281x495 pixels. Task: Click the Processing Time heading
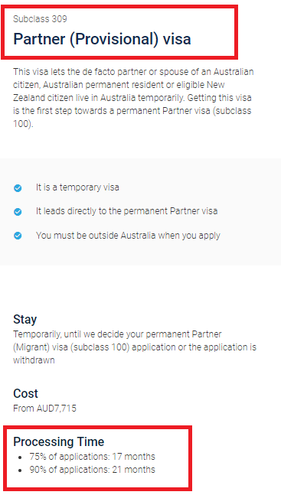58,441
